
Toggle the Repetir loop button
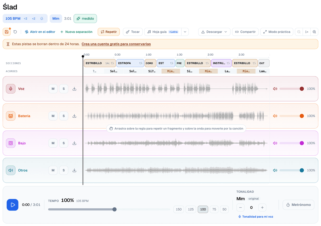109,32
